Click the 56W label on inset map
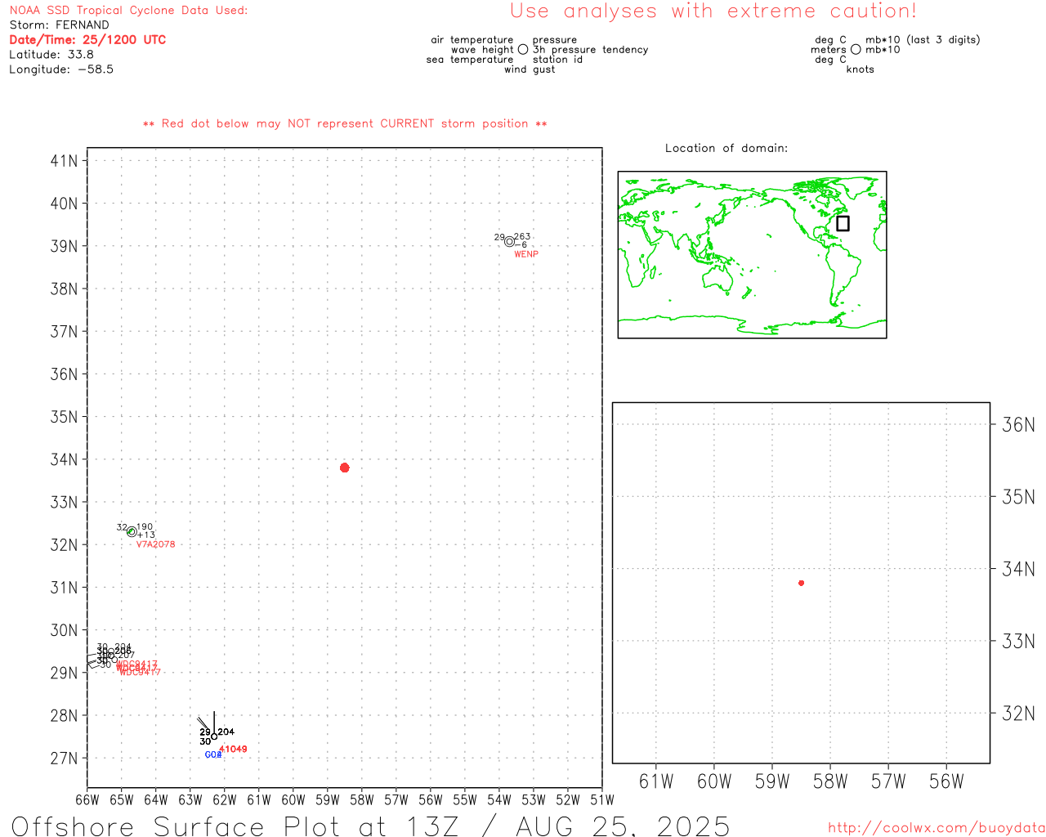Image resolution: width=1046 pixels, height=837 pixels. click(946, 782)
